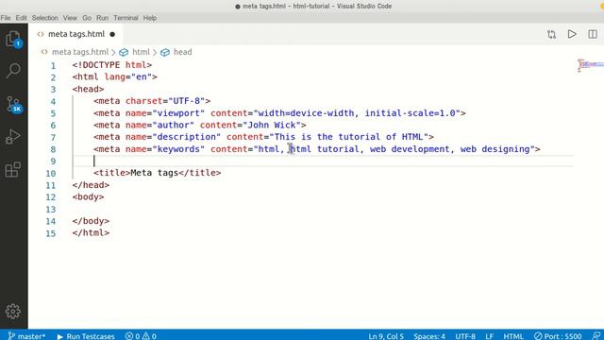
Task: Open errors and warnings count in status bar
Action: click(x=141, y=336)
